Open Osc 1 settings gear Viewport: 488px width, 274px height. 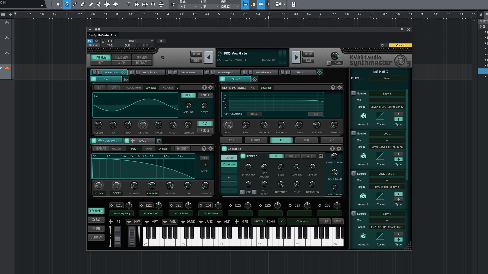[x=126, y=79]
